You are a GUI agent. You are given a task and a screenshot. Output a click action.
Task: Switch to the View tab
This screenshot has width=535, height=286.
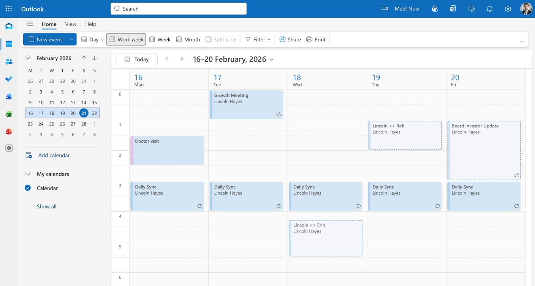click(71, 24)
